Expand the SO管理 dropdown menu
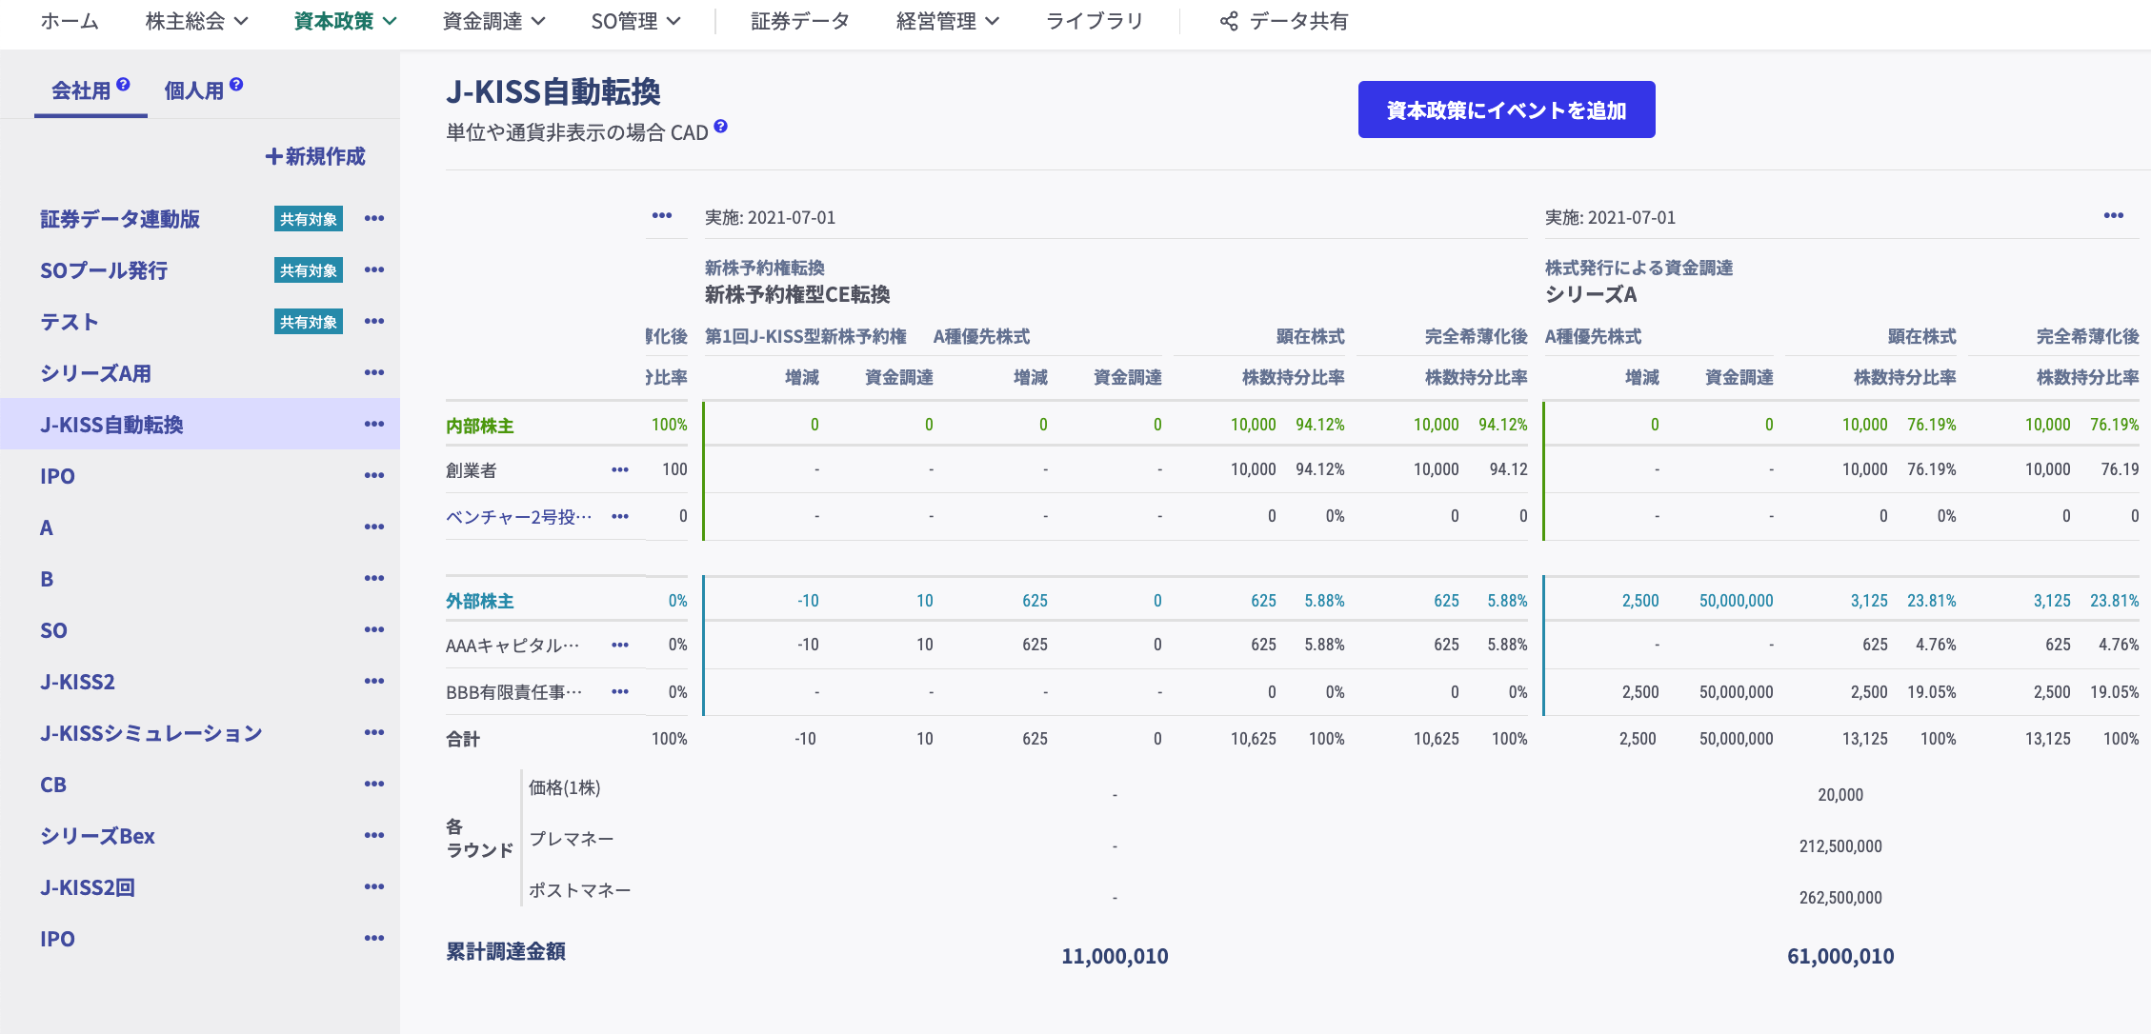 [635, 21]
